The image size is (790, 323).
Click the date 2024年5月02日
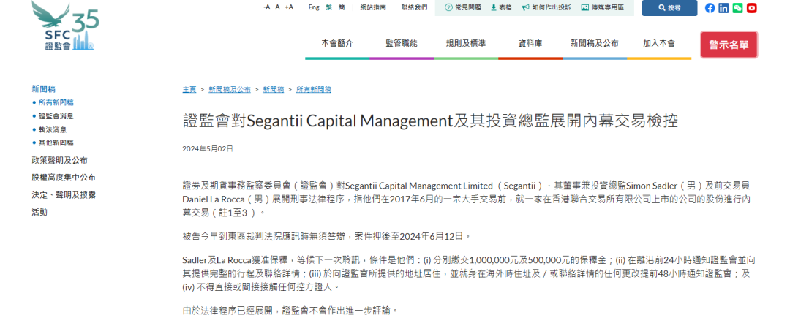(x=208, y=149)
